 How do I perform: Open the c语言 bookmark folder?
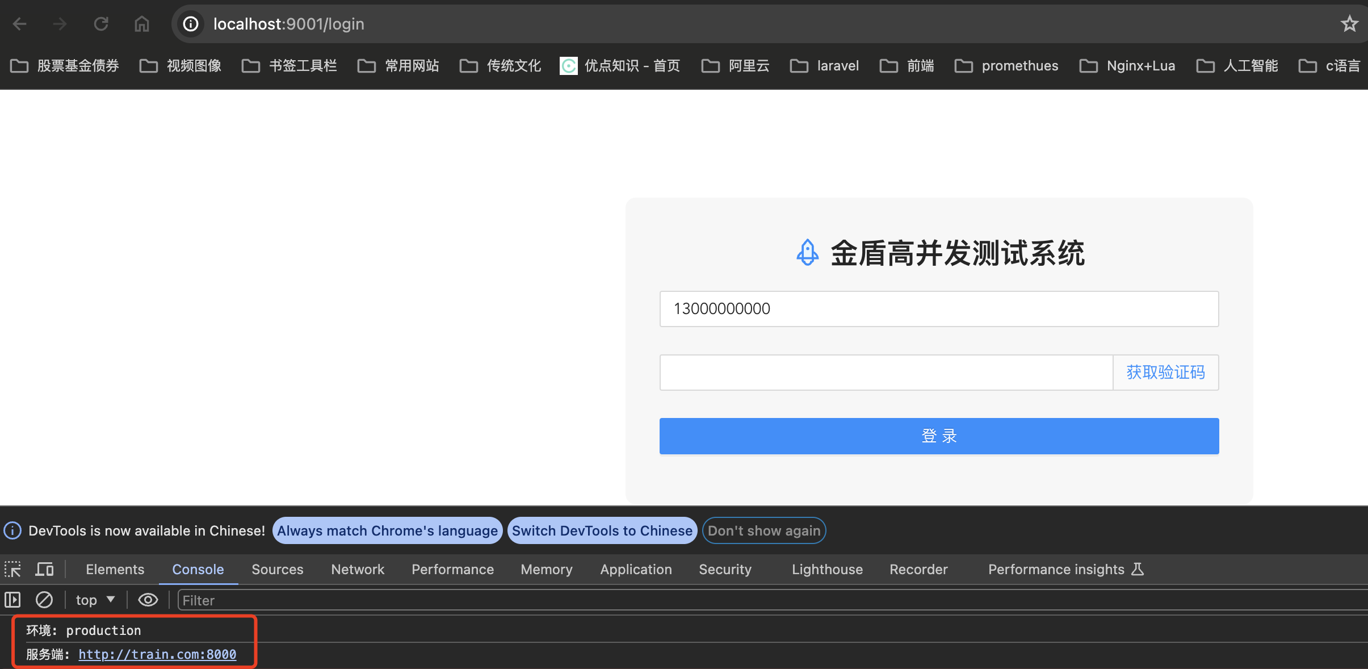[1329, 66]
